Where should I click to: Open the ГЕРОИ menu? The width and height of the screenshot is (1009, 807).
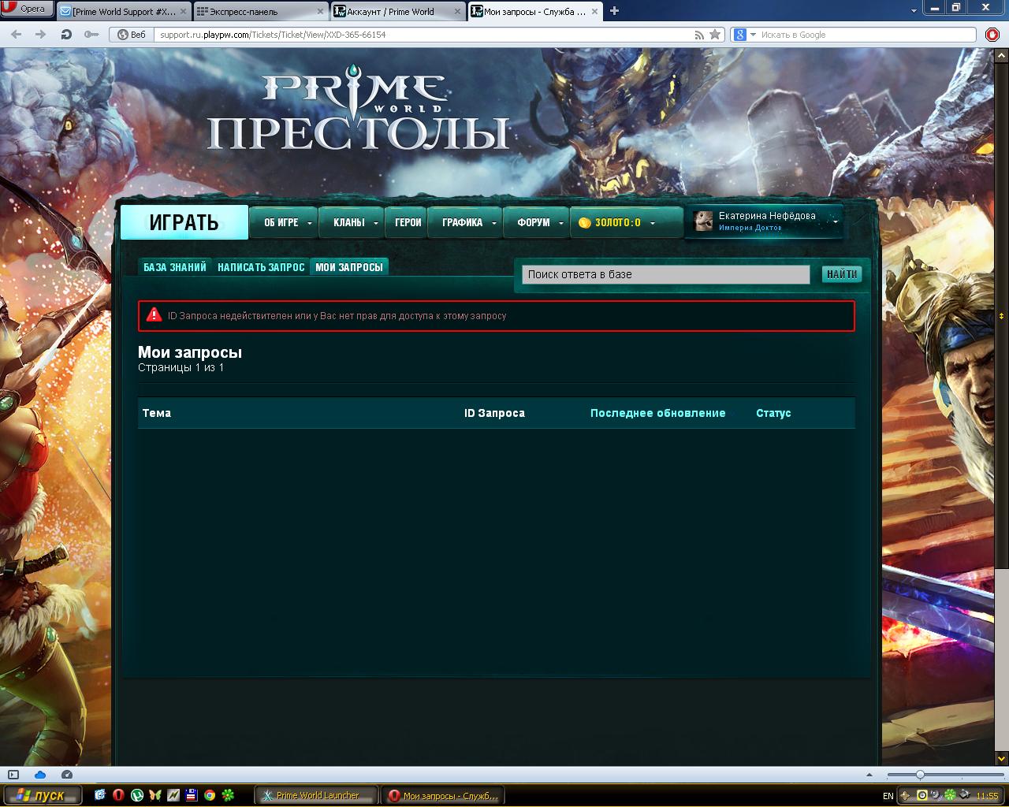point(408,223)
